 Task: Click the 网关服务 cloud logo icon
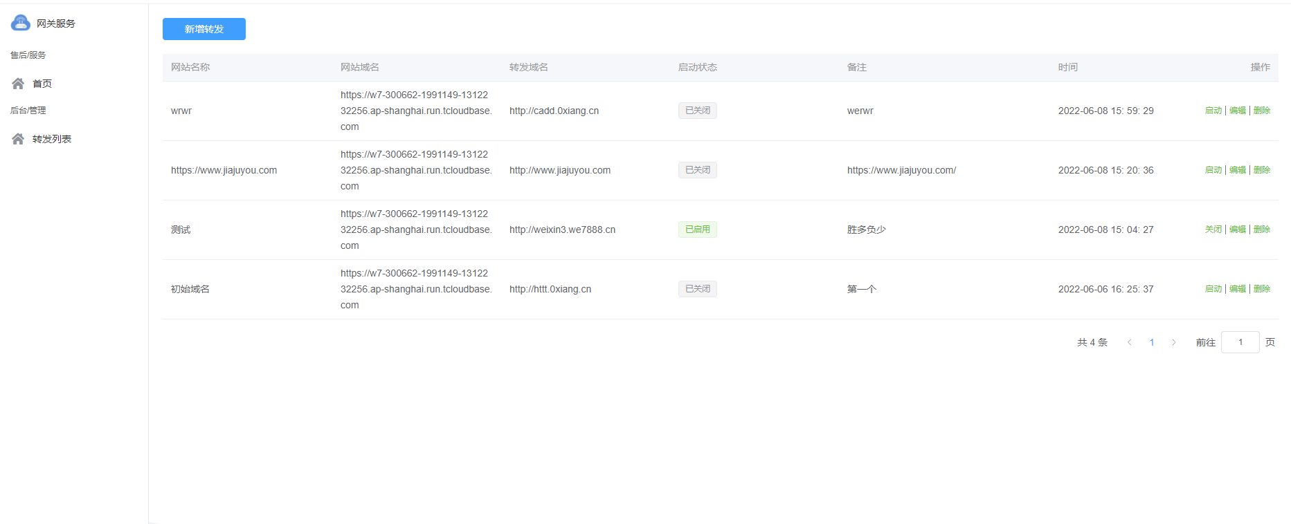21,23
